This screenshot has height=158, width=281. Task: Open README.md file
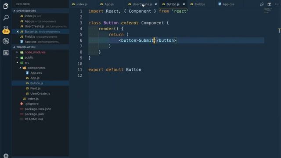coord(40,119)
